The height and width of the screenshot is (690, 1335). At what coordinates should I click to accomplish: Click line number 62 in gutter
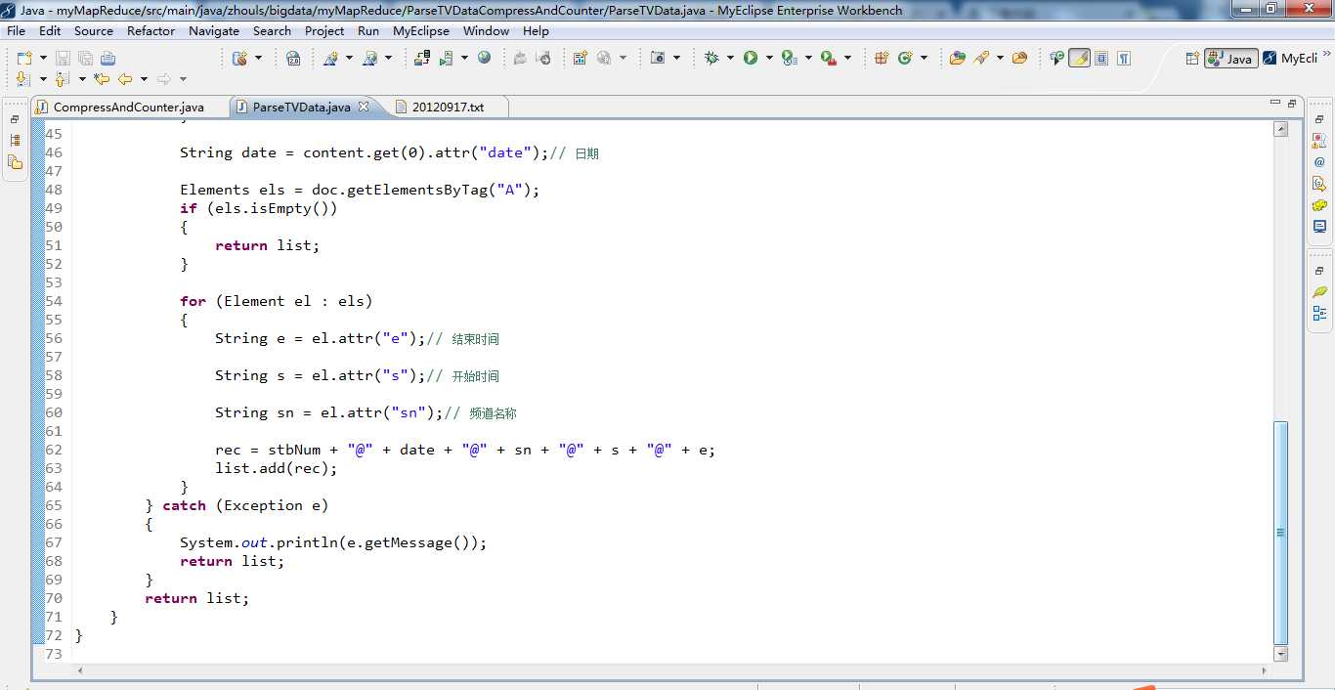click(x=54, y=450)
